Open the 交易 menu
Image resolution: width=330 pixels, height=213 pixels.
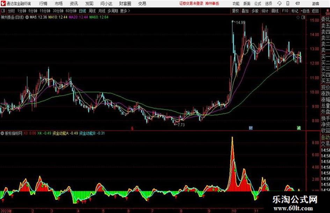[x=142, y=3]
